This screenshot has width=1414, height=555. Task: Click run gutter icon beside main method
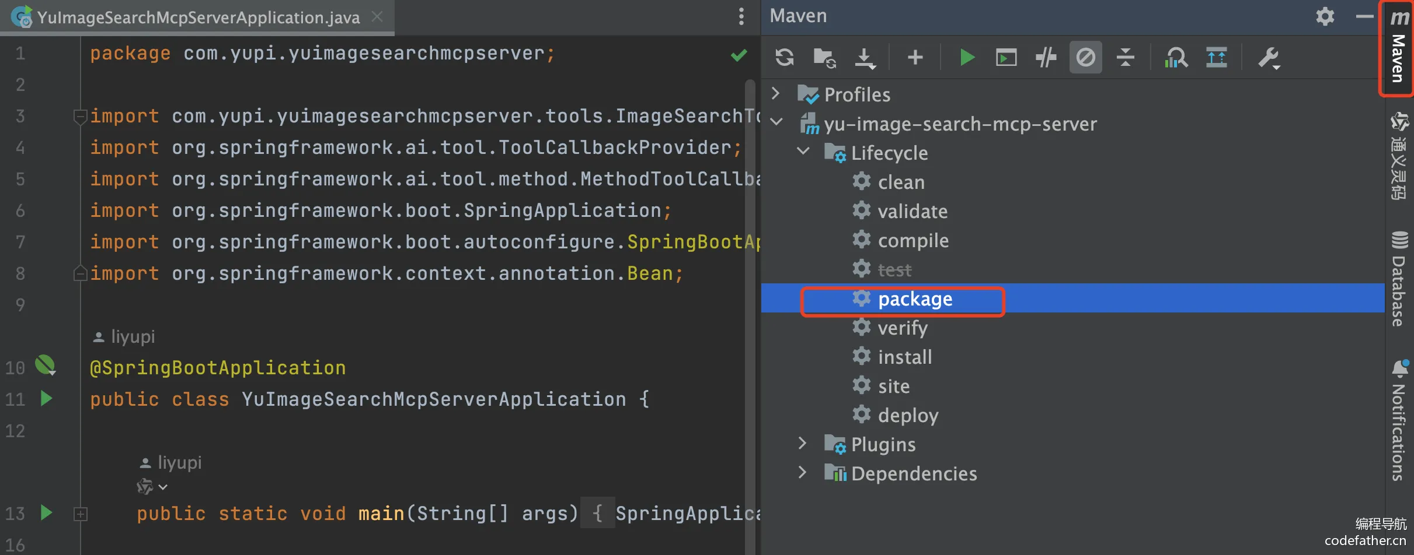tap(47, 513)
